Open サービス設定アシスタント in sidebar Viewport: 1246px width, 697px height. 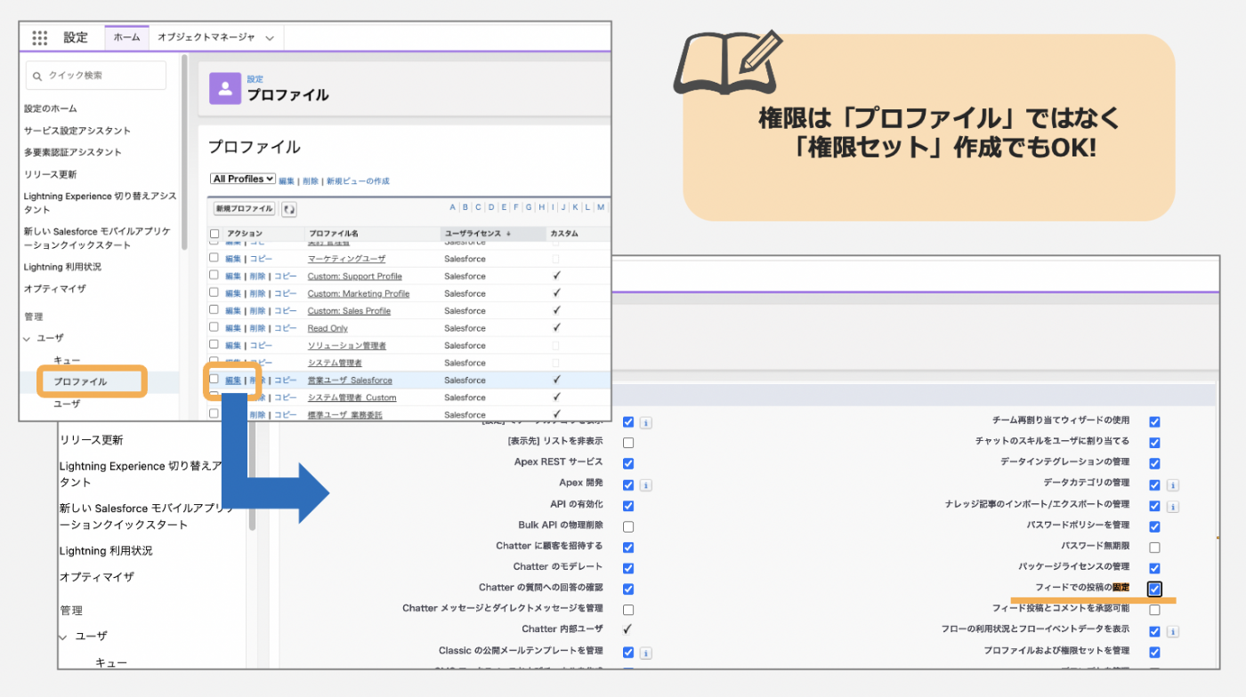tap(77, 131)
